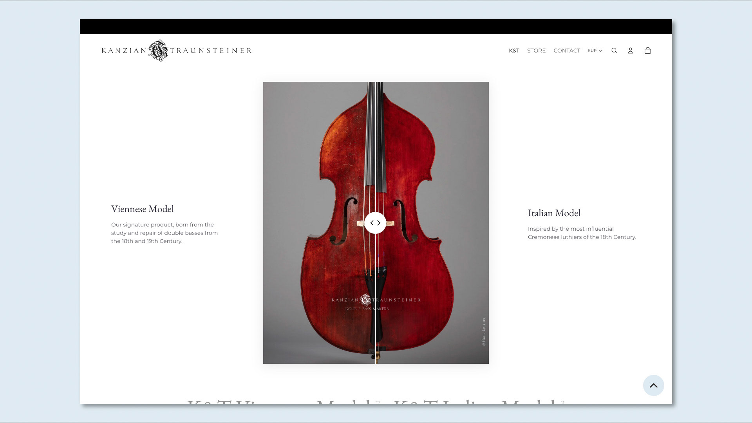Expand the EUR currency dropdown
752x423 pixels.
[592, 51]
